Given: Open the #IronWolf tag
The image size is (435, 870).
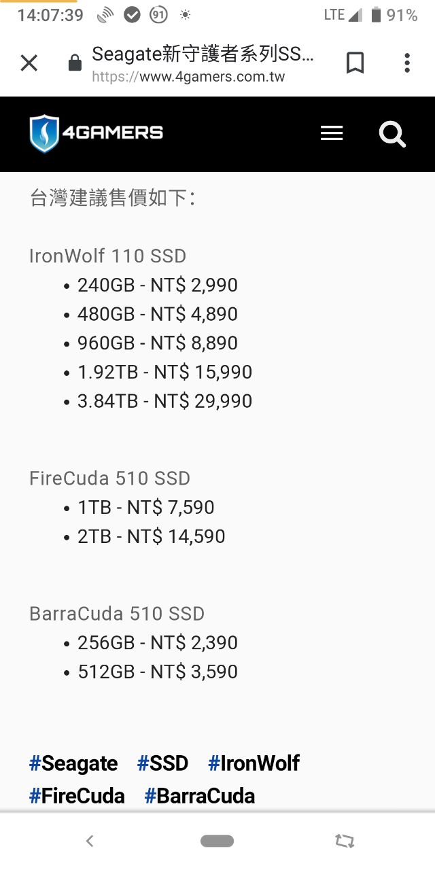Looking at the screenshot, I should [x=254, y=763].
